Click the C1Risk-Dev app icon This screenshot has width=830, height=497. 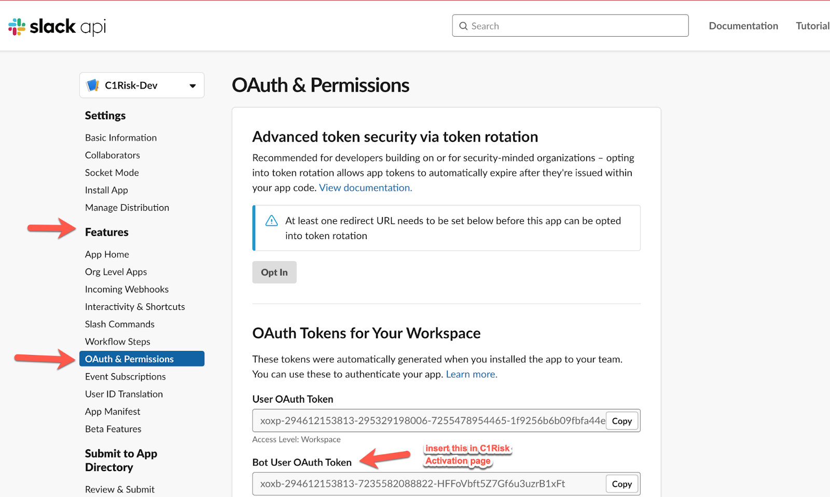click(x=93, y=85)
